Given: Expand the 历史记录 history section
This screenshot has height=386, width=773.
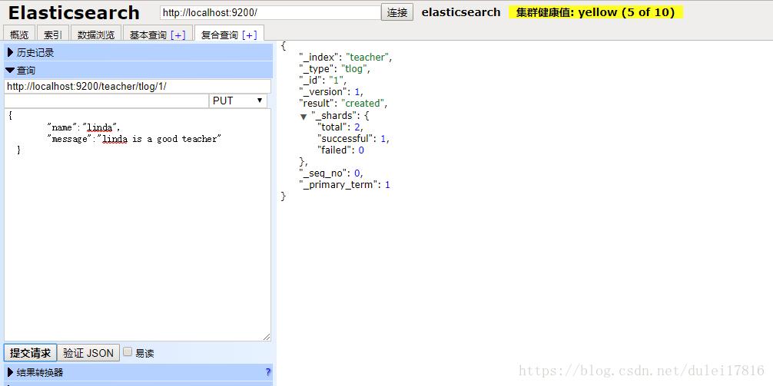Looking at the screenshot, I should (138, 52).
